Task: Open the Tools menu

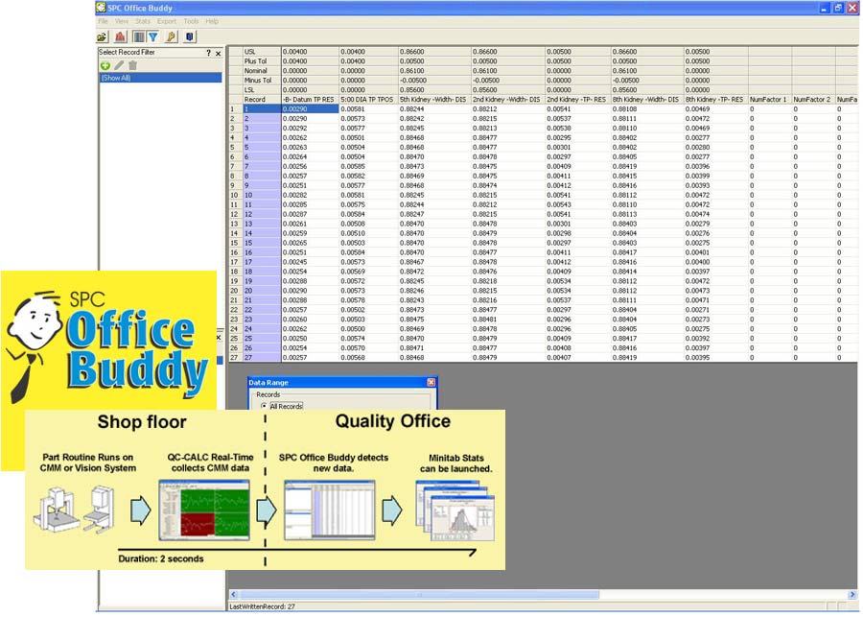Action: [x=192, y=21]
